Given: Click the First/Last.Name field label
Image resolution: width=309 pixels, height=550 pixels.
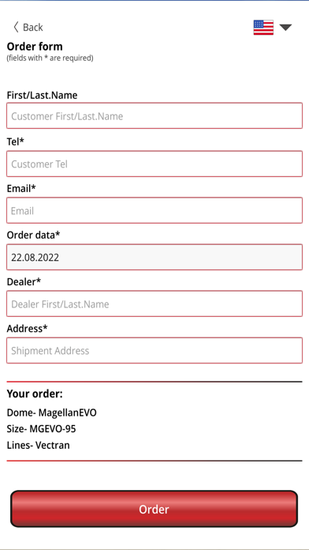Looking at the screenshot, I should point(42,95).
